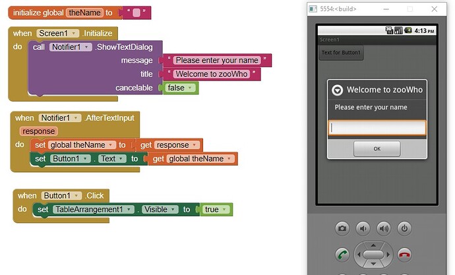Click the D-pad center button
This screenshot has height=275, width=455.
pos(373,255)
